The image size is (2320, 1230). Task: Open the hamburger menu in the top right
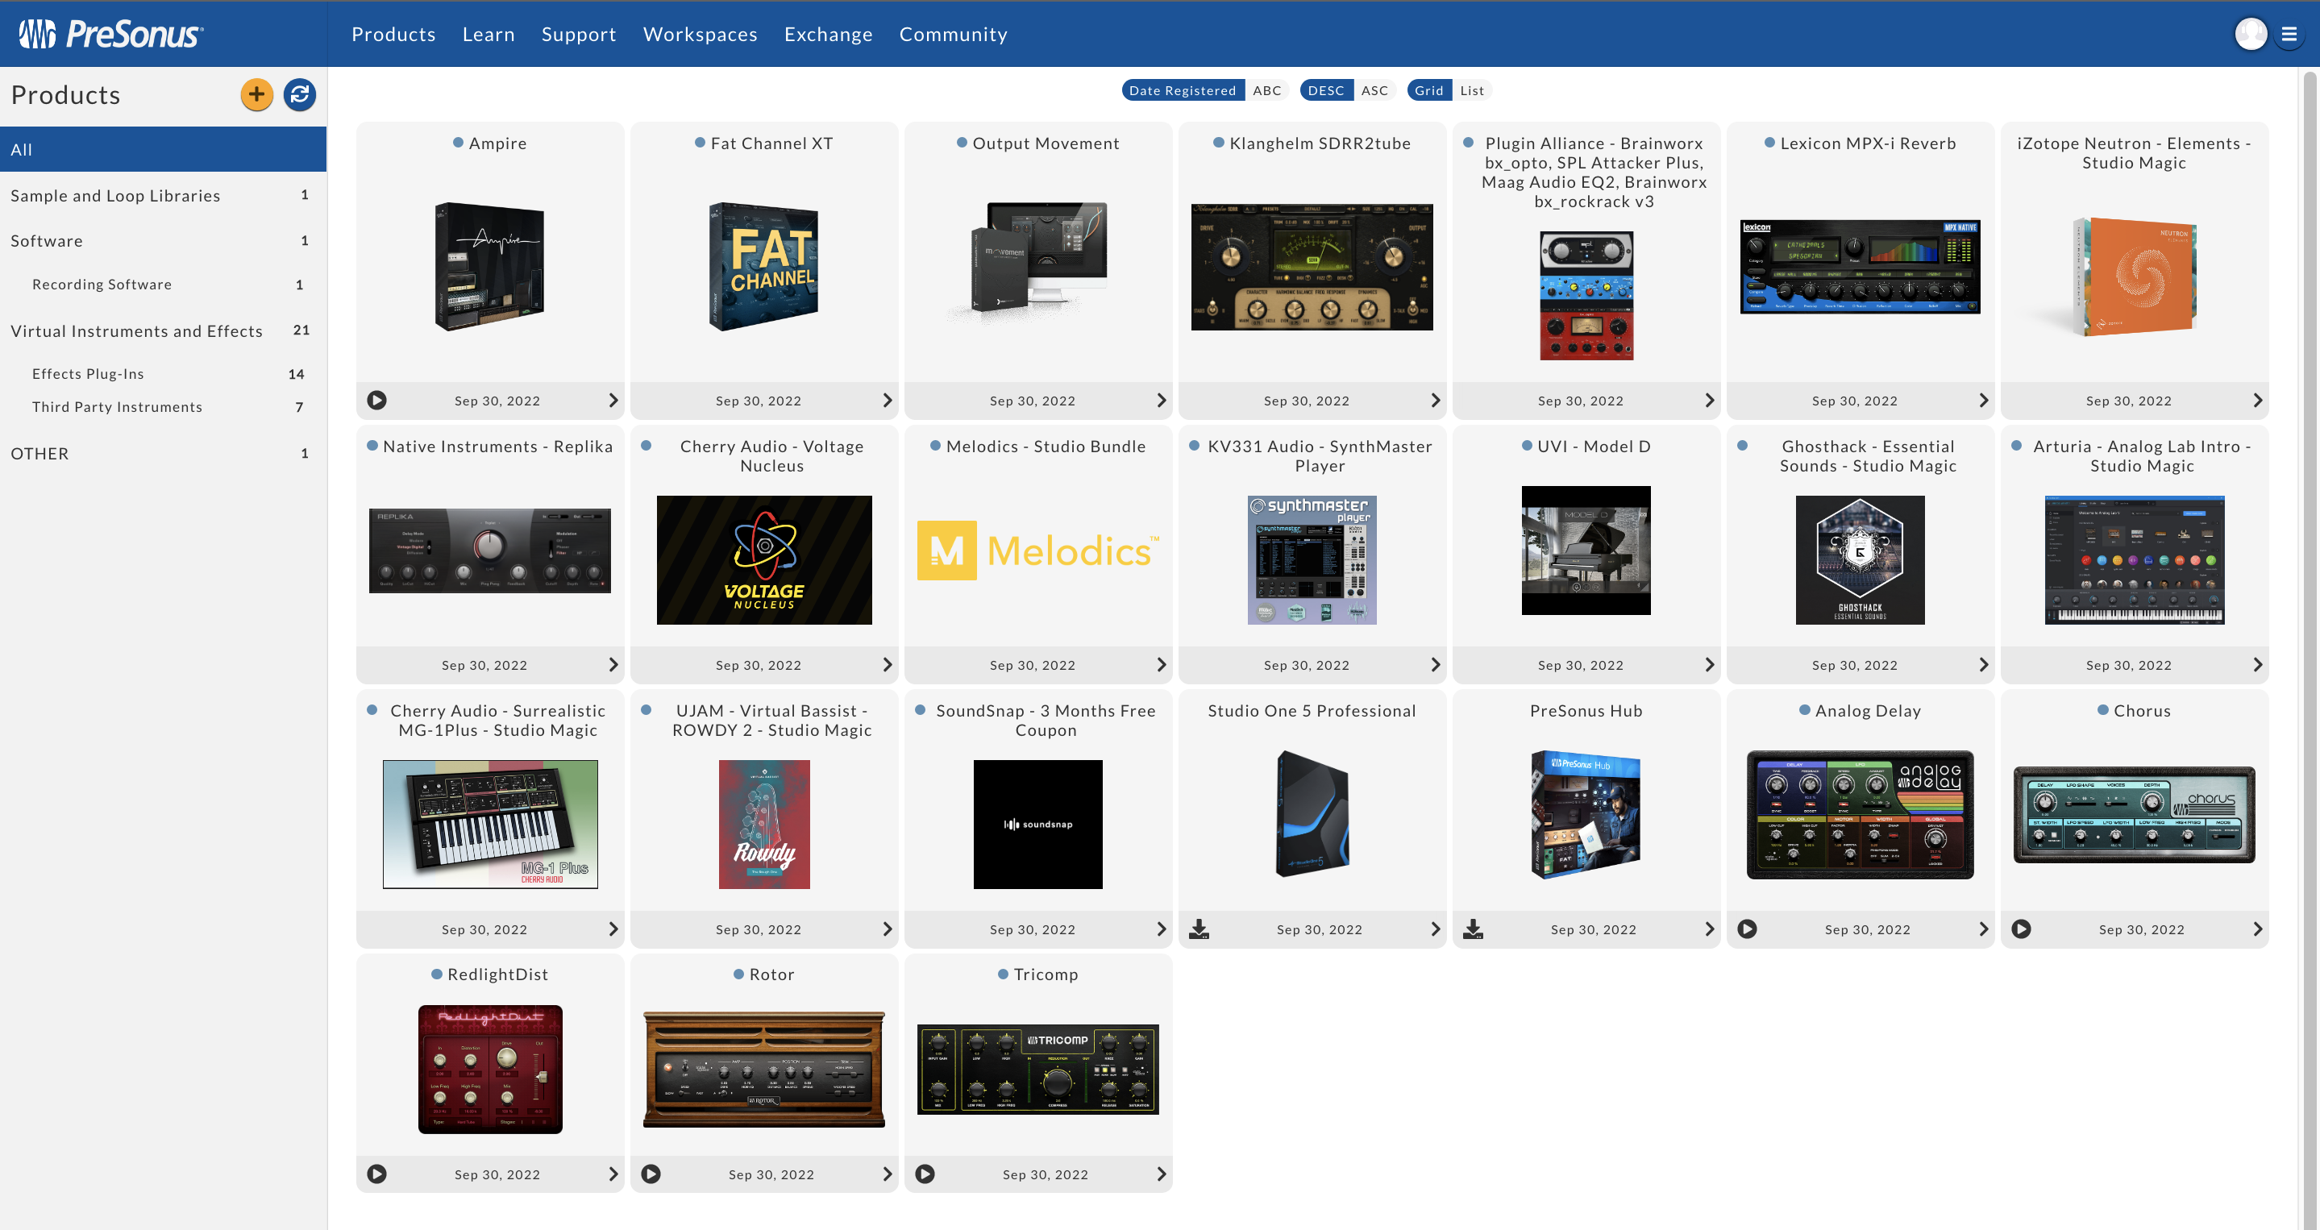pos(2289,34)
